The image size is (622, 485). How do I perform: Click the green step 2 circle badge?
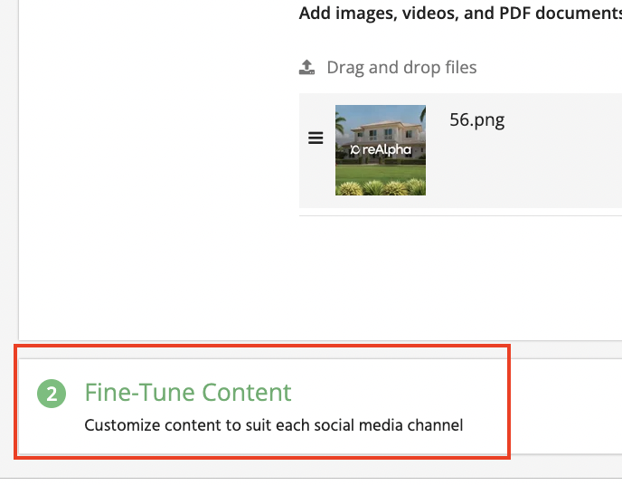pos(52,394)
